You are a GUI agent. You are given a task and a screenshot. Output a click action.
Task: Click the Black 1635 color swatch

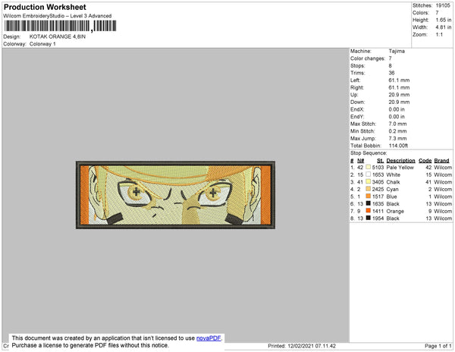tap(369, 203)
